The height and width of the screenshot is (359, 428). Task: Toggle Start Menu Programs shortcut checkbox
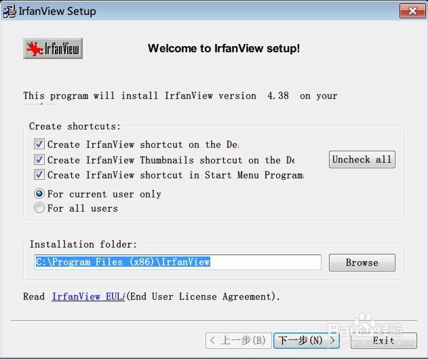[39, 174]
